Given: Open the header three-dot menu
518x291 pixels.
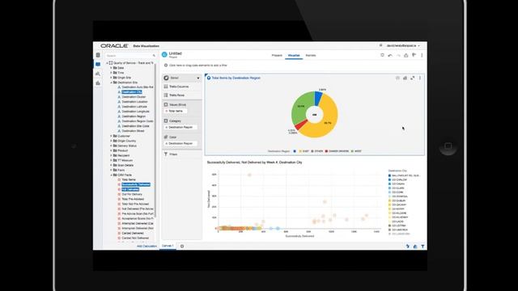Looking at the screenshot, I should pos(422,55).
